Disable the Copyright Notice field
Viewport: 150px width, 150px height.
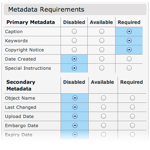[74, 50]
